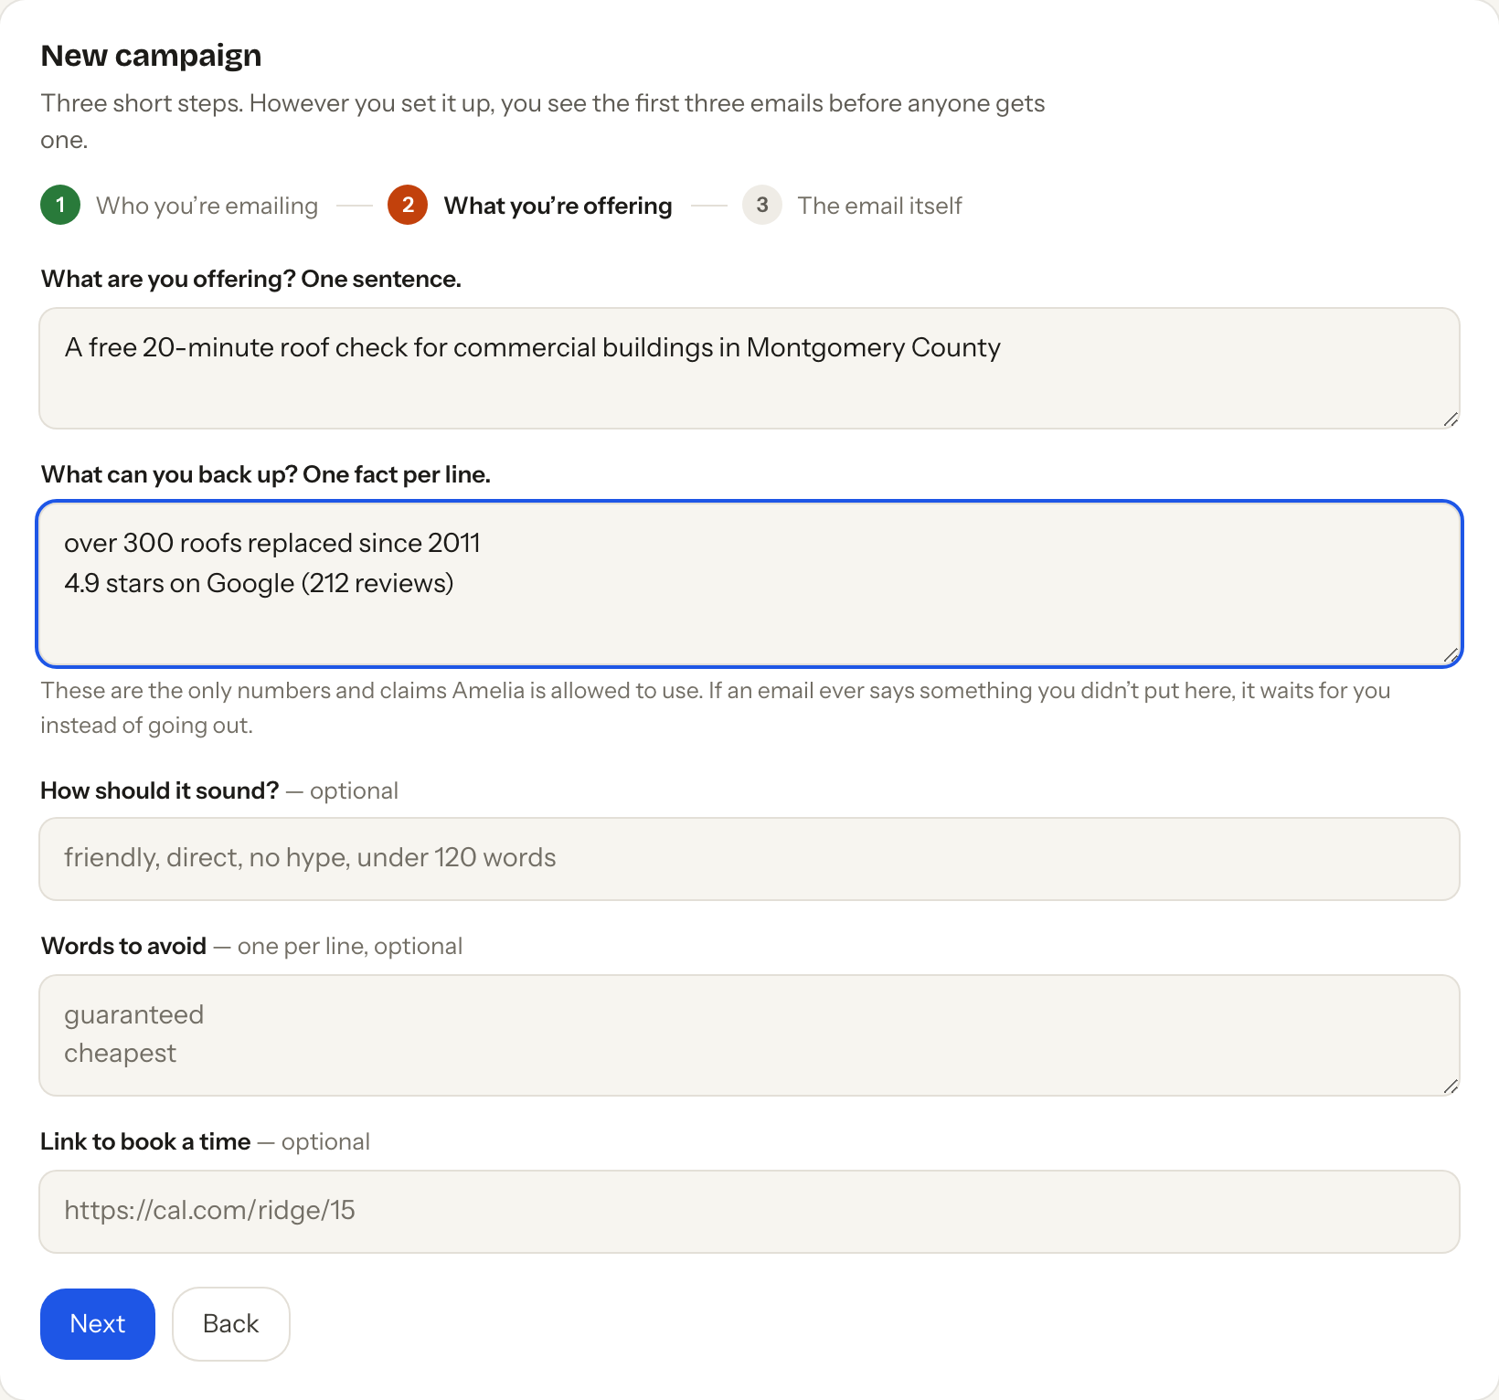Viewport: 1499px width, 1400px height.
Task: Click the 'Three short steps' intro paragraph
Action: 543,122
